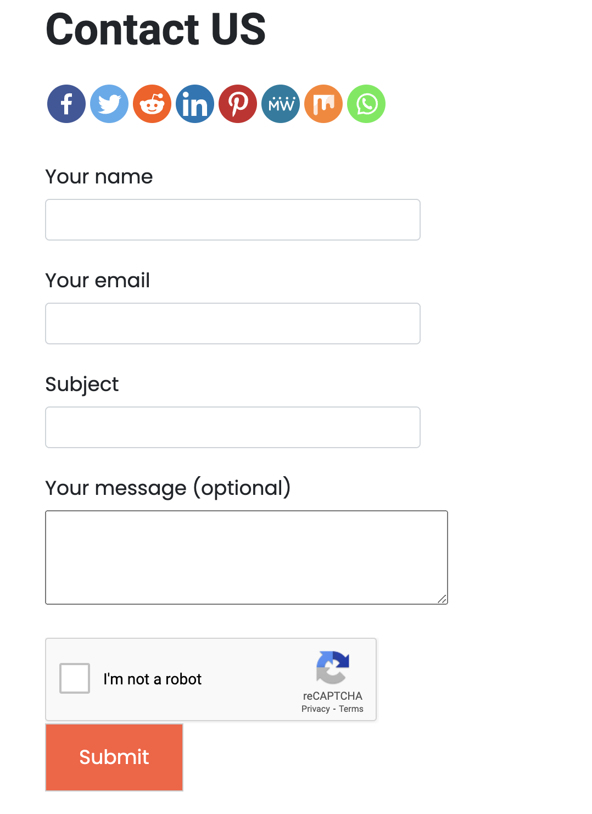Submit the contact form
The image size is (592, 814).
click(114, 757)
